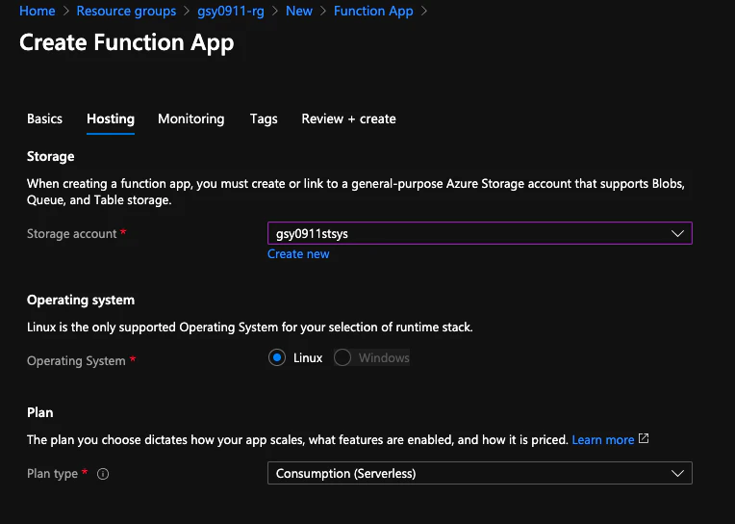This screenshot has height=524, width=735.
Task: Expand the Storage account dropdown gsy0911stsys
Action: 479,233
